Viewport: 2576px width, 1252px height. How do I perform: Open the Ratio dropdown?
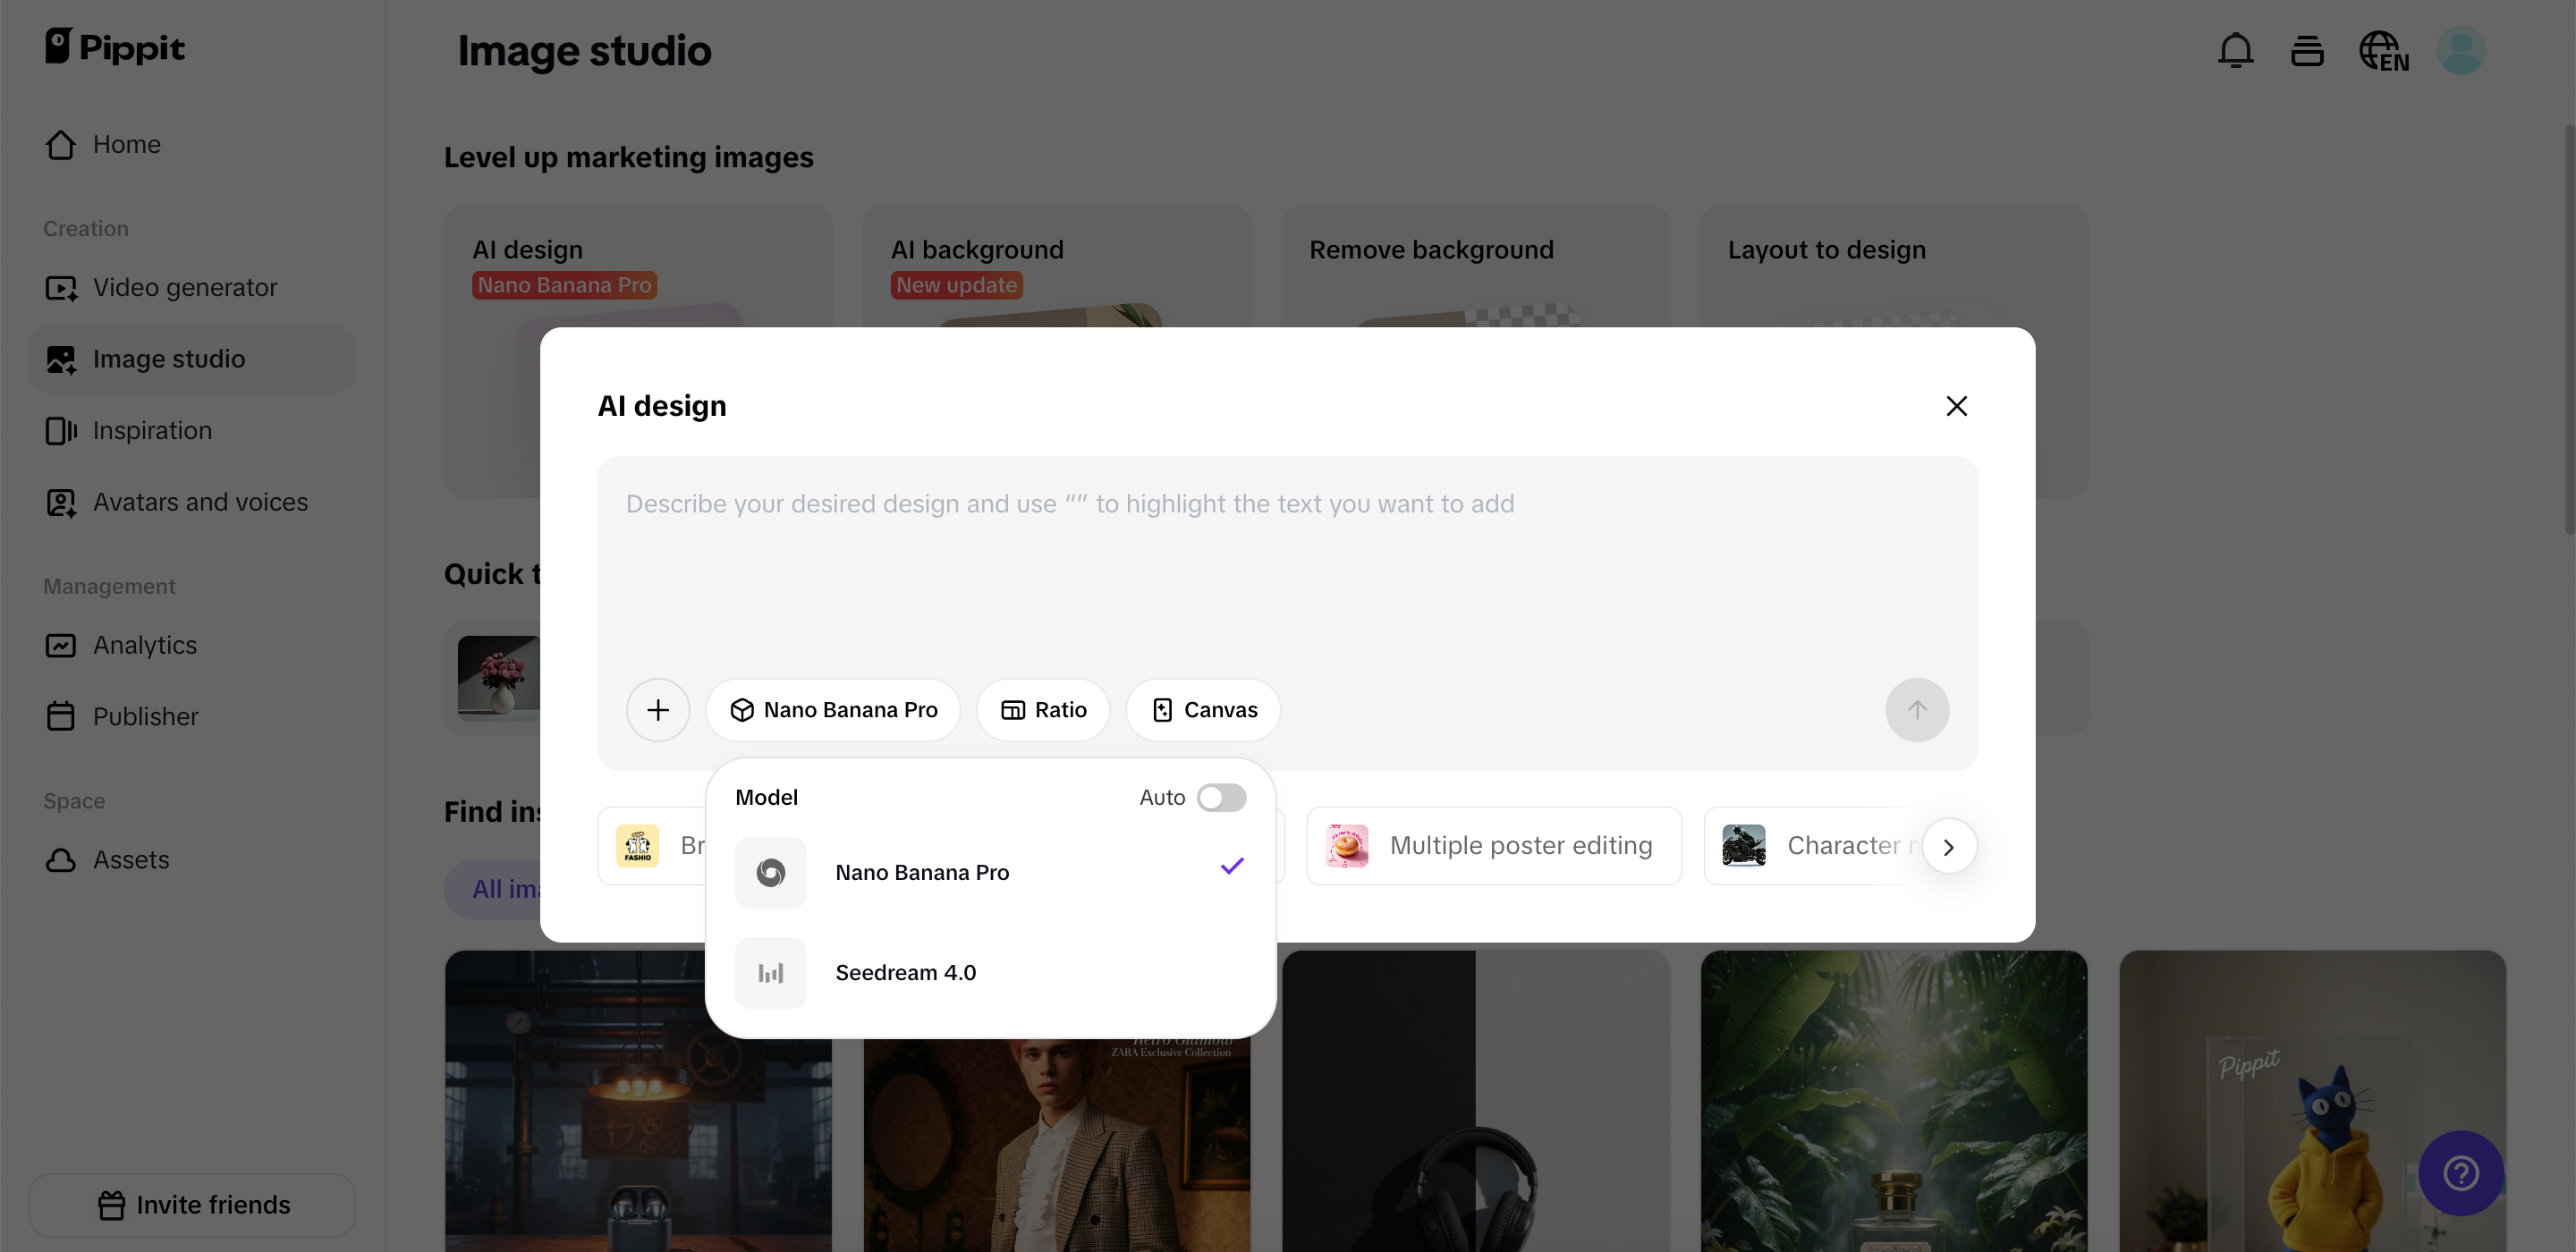(x=1043, y=710)
